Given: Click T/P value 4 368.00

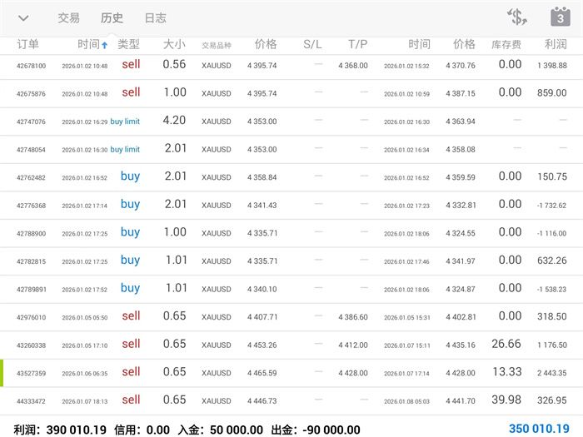Looking at the screenshot, I should (x=353, y=66).
